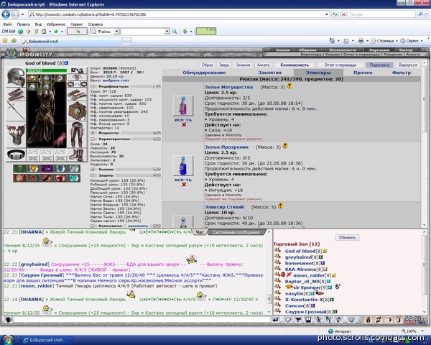Click the chat send return-arrow icon
This screenshot has height=345, width=431.
pos(275,320)
